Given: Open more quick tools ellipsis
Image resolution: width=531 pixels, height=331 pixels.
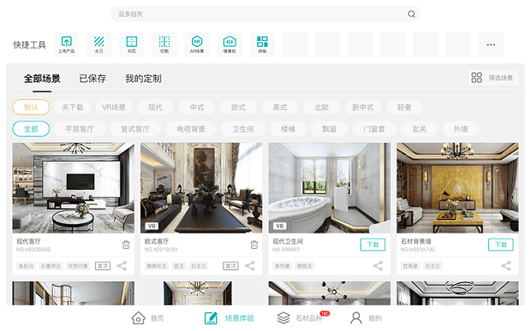Looking at the screenshot, I should pyautogui.click(x=491, y=44).
